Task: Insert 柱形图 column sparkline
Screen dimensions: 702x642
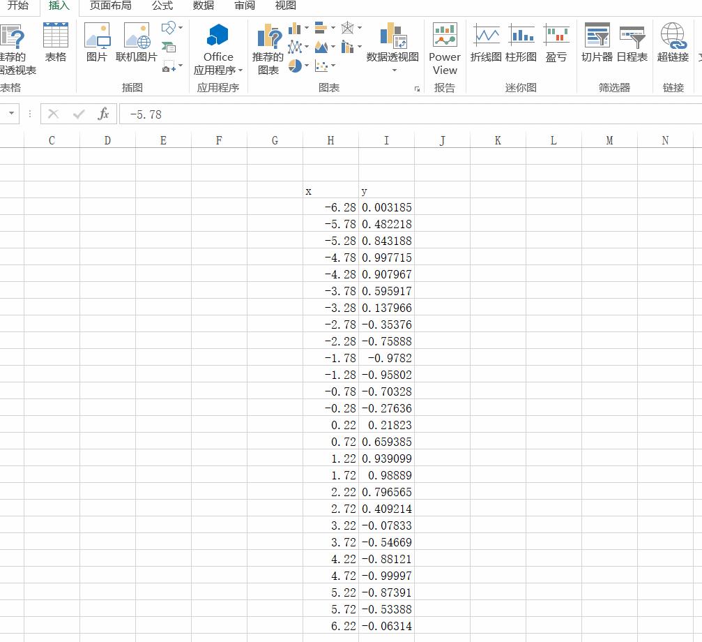Action: click(521, 42)
